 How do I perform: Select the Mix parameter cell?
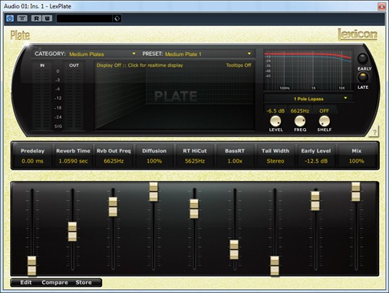coord(357,156)
